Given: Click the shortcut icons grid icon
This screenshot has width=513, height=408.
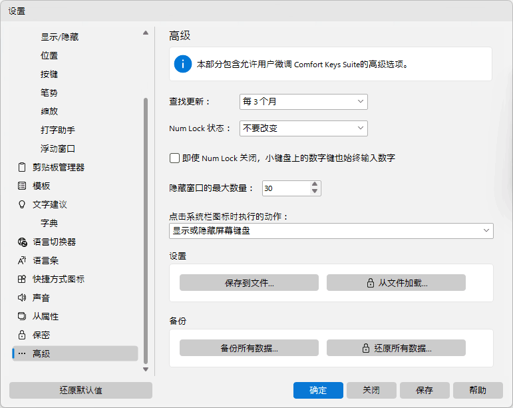Looking at the screenshot, I should (x=22, y=279).
